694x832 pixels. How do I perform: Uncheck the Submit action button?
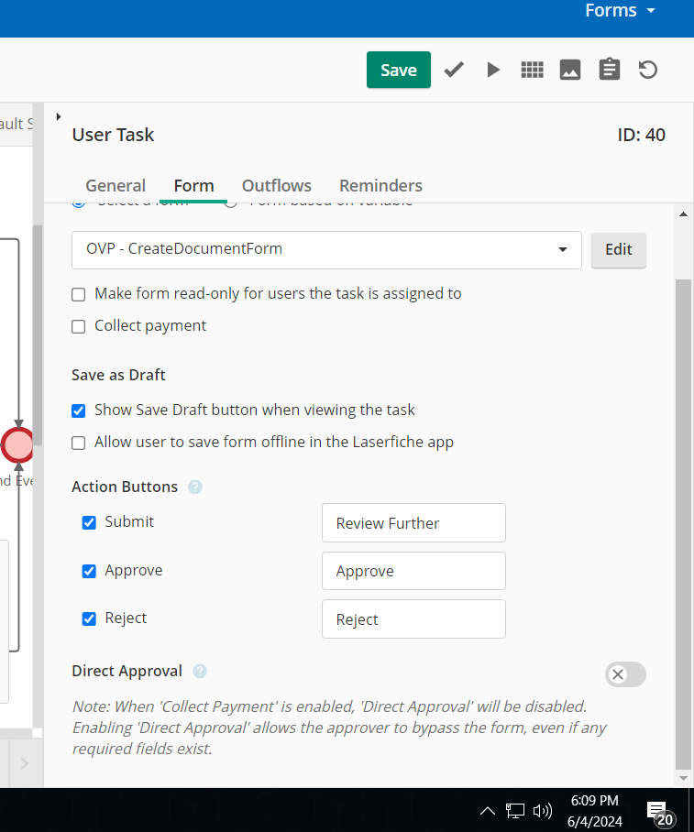89,522
